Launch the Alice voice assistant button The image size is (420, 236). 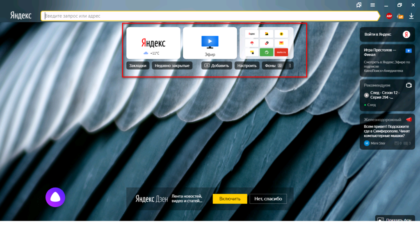(x=55, y=197)
